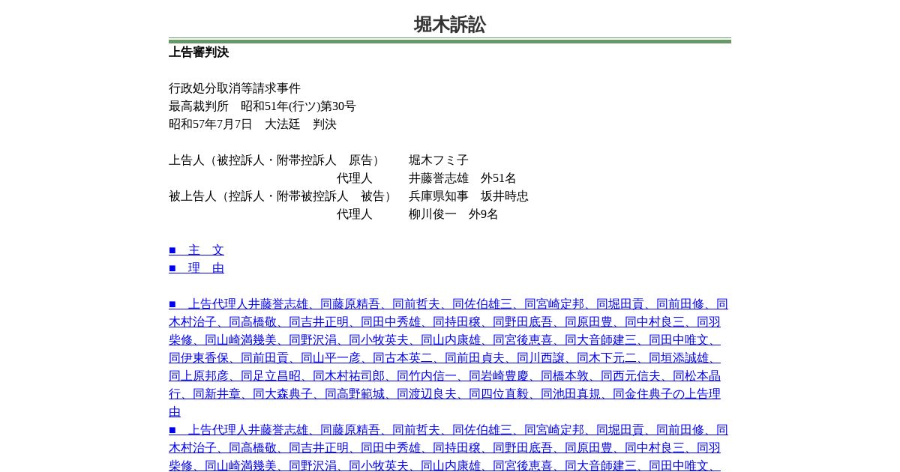The height and width of the screenshot is (472, 900).
Task: Click the 上告審判決 heading
Action: pos(199,52)
